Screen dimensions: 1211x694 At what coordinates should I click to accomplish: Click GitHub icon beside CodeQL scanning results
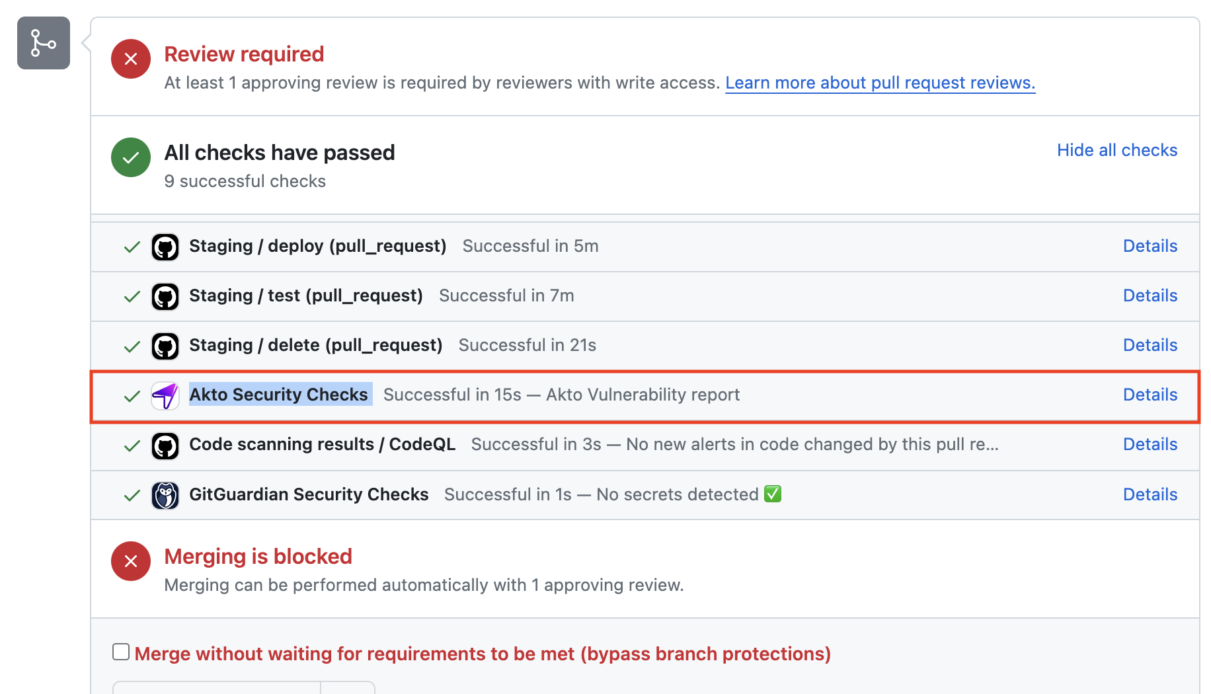click(165, 445)
